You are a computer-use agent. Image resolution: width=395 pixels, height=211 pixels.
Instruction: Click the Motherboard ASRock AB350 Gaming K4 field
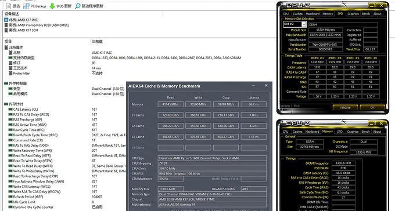[212, 205]
